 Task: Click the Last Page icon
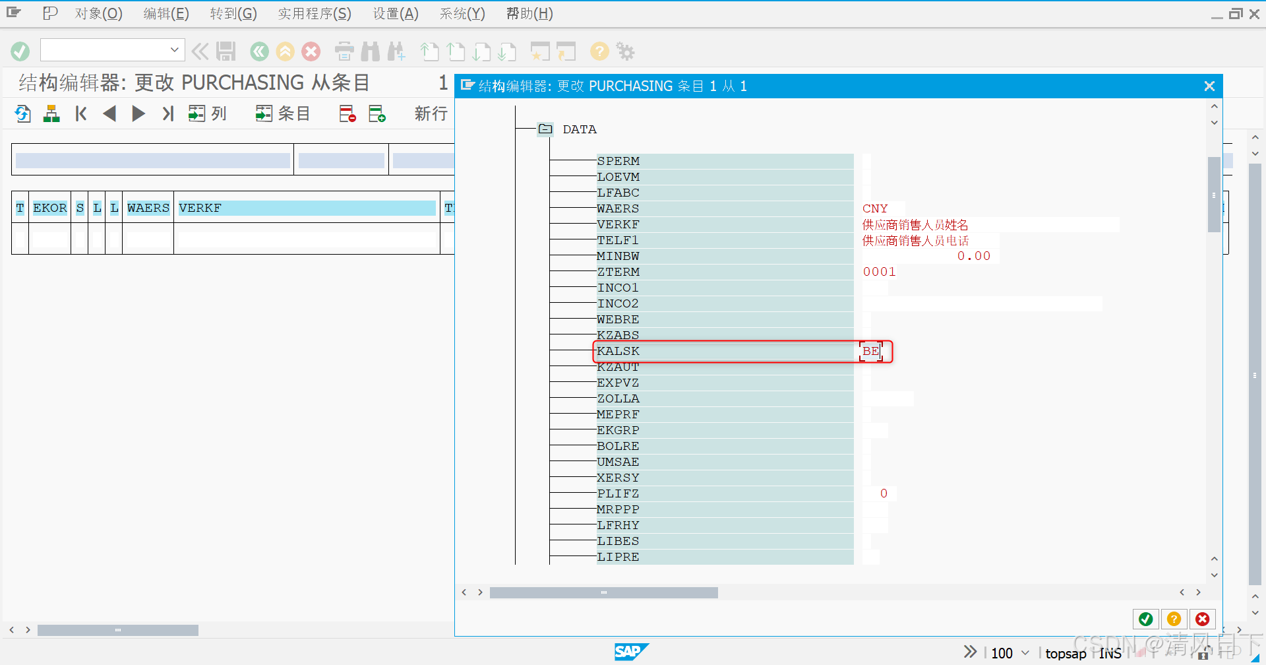click(507, 51)
